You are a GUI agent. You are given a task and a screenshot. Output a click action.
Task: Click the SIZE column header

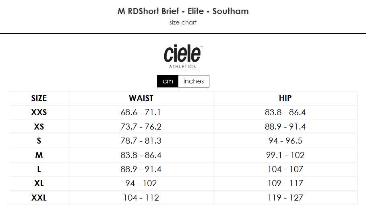tap(39, 98)
